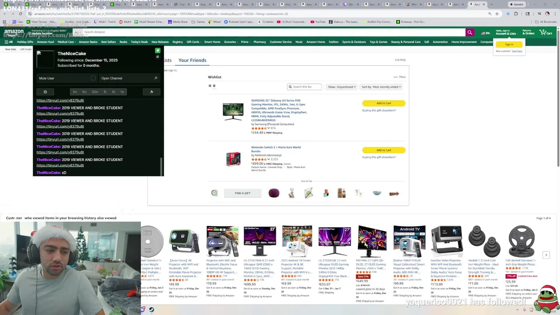Open the search category All dropdown
This screenshot has width=560, height=315.
77,32
